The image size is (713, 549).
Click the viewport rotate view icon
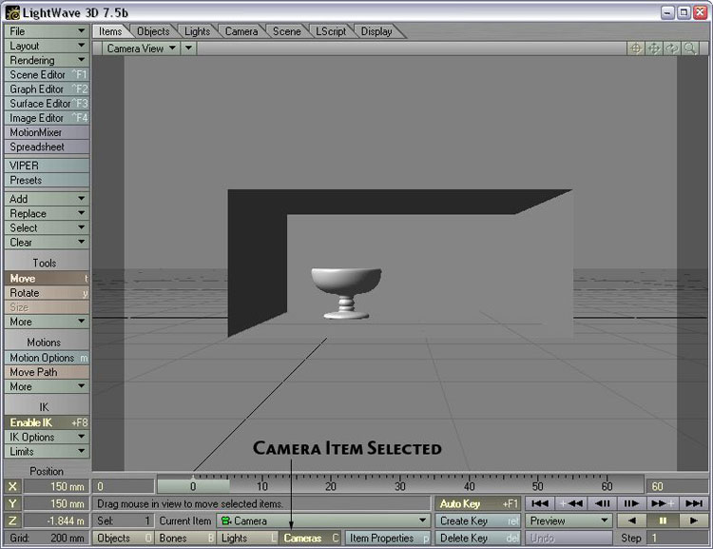coord(671,49)
